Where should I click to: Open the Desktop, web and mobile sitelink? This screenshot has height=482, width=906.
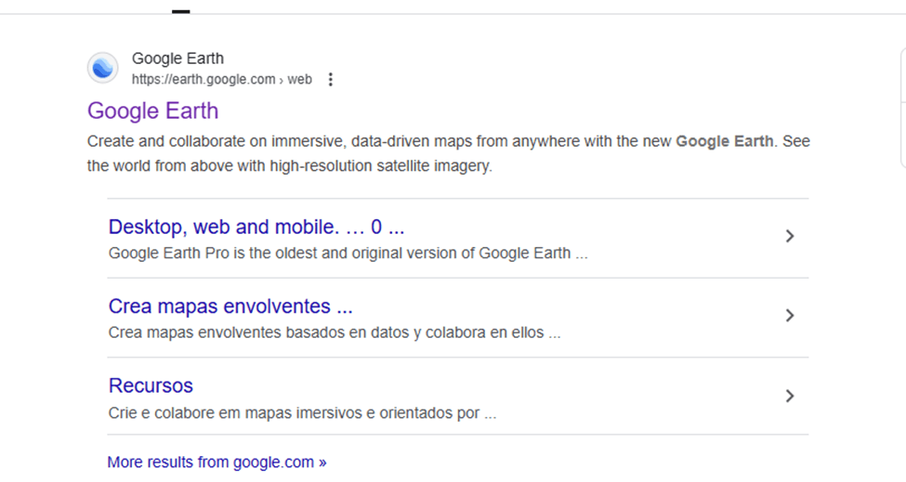coord(256,228)
